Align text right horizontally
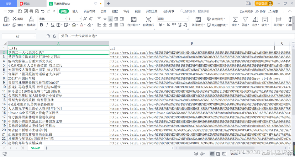The image size is (295, 157). 110,25
